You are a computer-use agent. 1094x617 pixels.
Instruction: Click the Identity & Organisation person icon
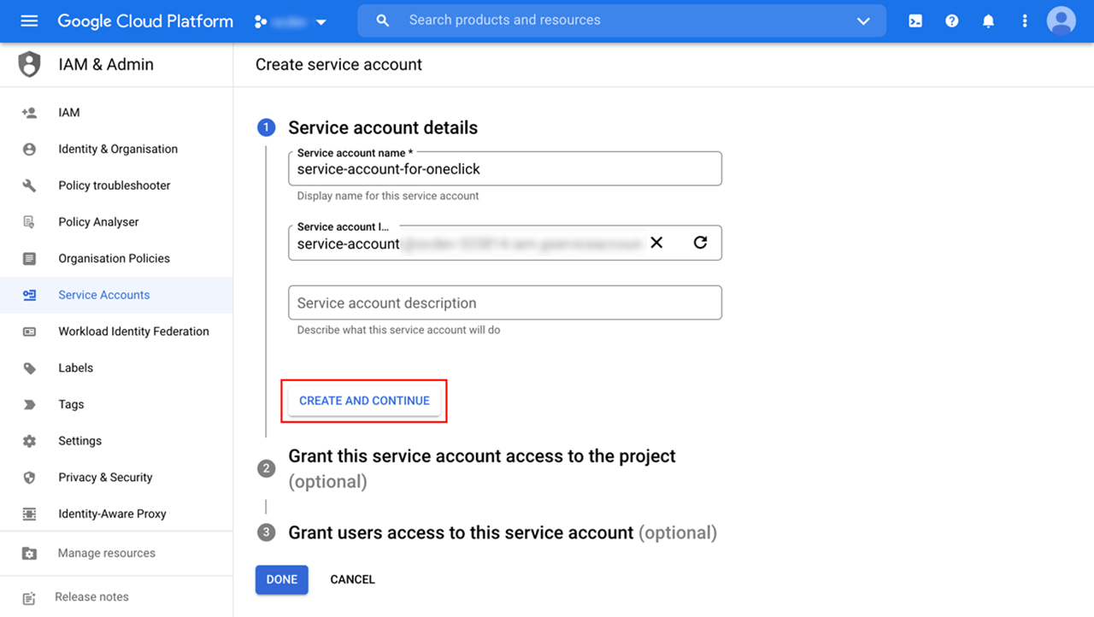click(x=29, y=149)
